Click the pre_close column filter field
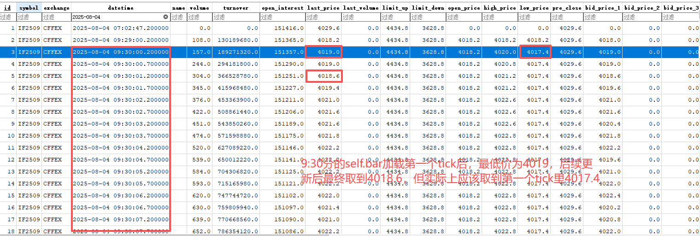This screenshot has height=236, width=700. click(567, 17)
